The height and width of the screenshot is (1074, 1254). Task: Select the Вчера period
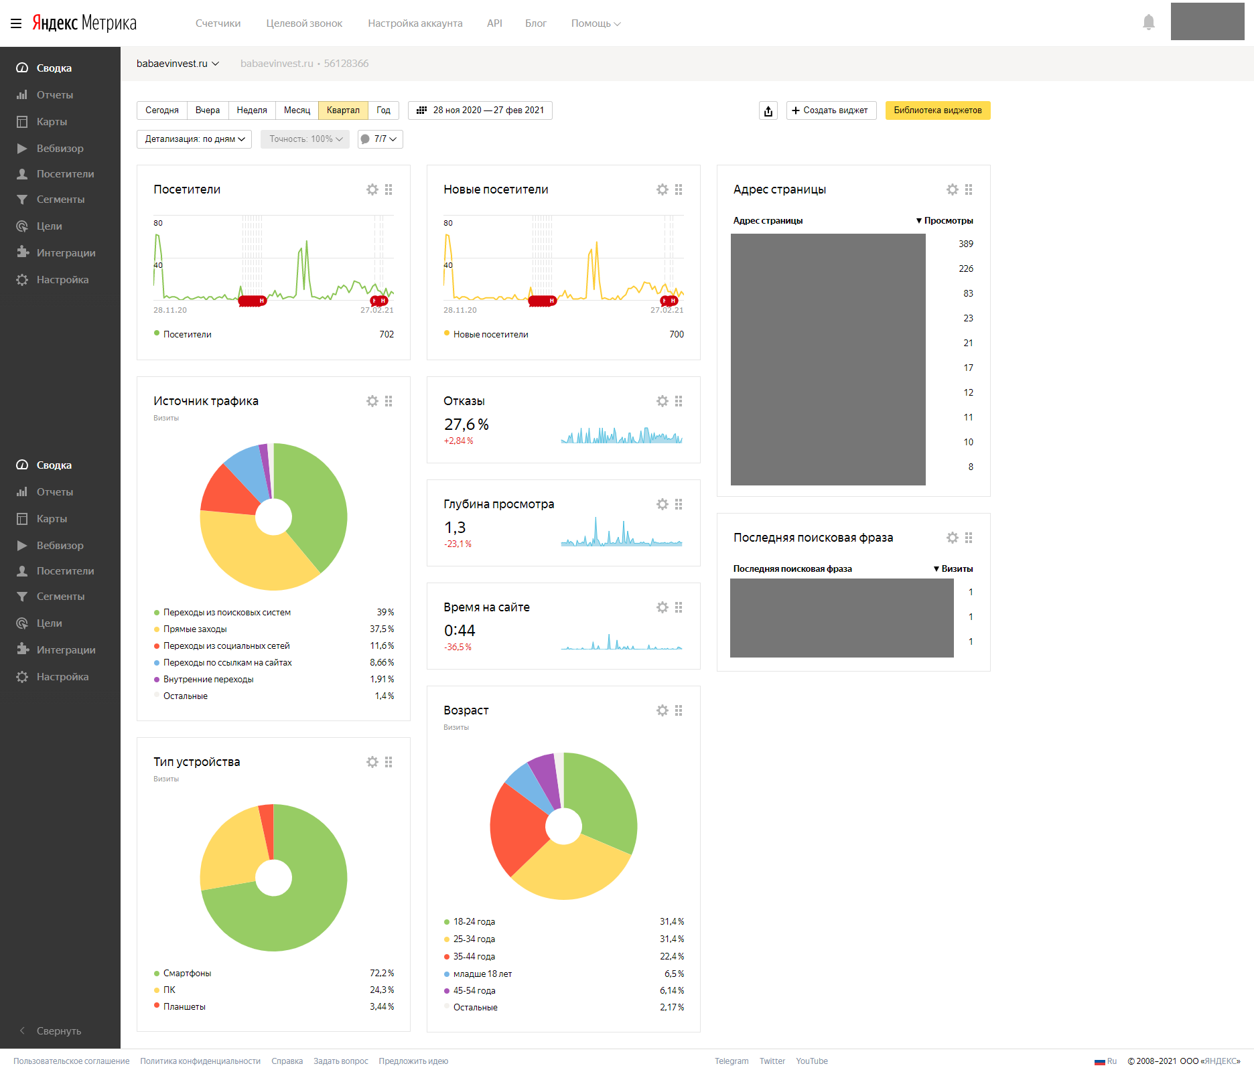pos(208,110)
